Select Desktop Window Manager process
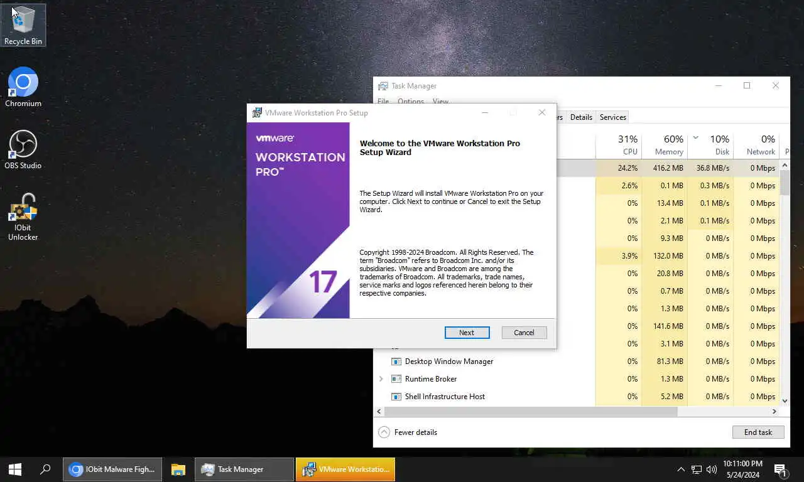Screen dimensions: 804x482 pyautogui.click(x=449, y=361)
